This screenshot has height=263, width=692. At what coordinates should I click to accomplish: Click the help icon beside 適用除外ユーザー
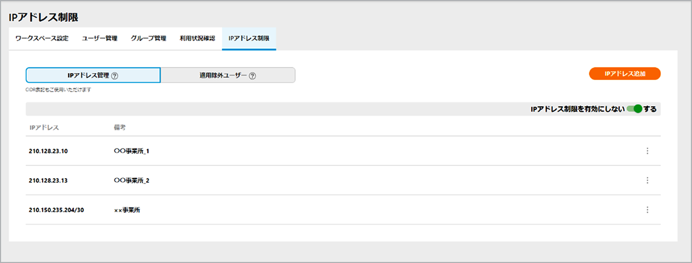click(x=252, y=75)
